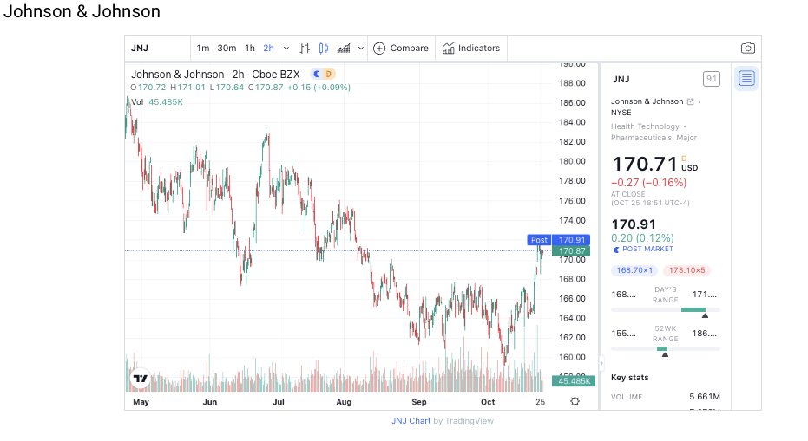This screenshot has height=441, width=808.
Task: Open chart settings gear icon
Action: coord(575,401)
